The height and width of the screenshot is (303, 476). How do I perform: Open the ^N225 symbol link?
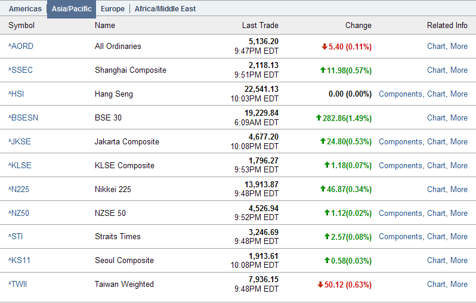point(19,189)
